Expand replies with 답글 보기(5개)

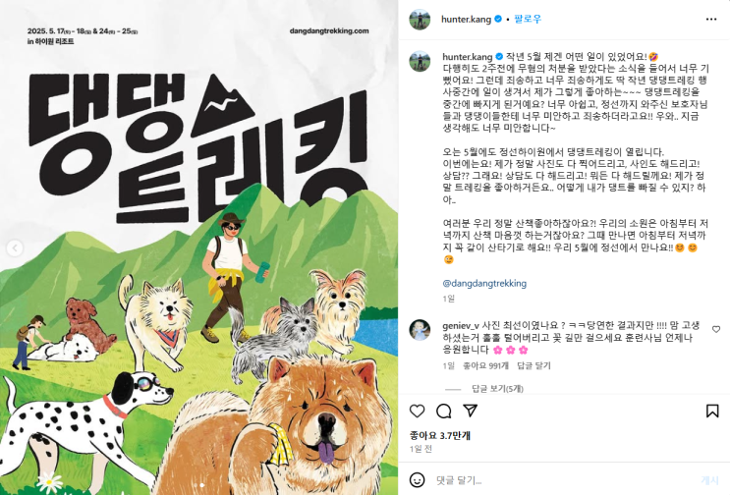pyautogui.click(x=497, y=389)
